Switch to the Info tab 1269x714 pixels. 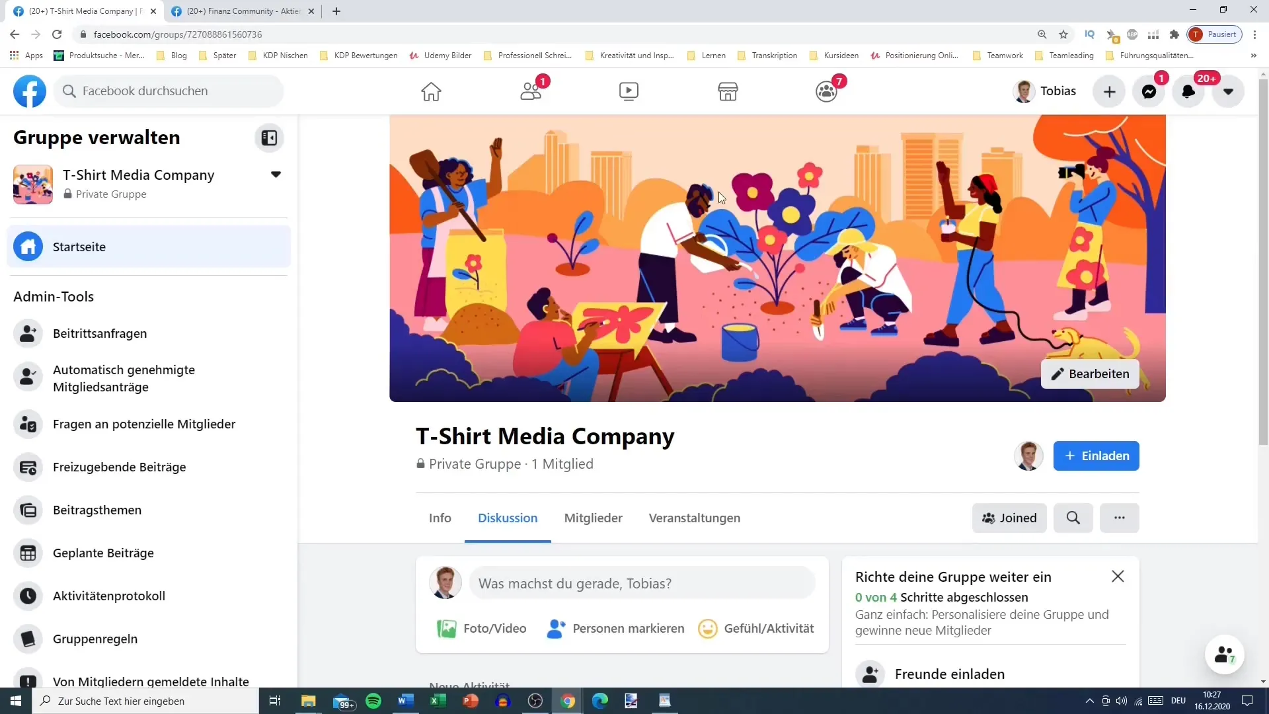coord(440,518)
